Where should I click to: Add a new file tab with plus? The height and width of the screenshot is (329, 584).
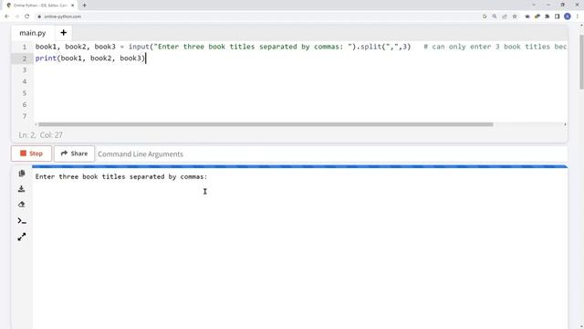(63, 33)
